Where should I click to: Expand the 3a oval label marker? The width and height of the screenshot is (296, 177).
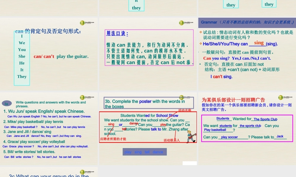[x=7, y=103]
